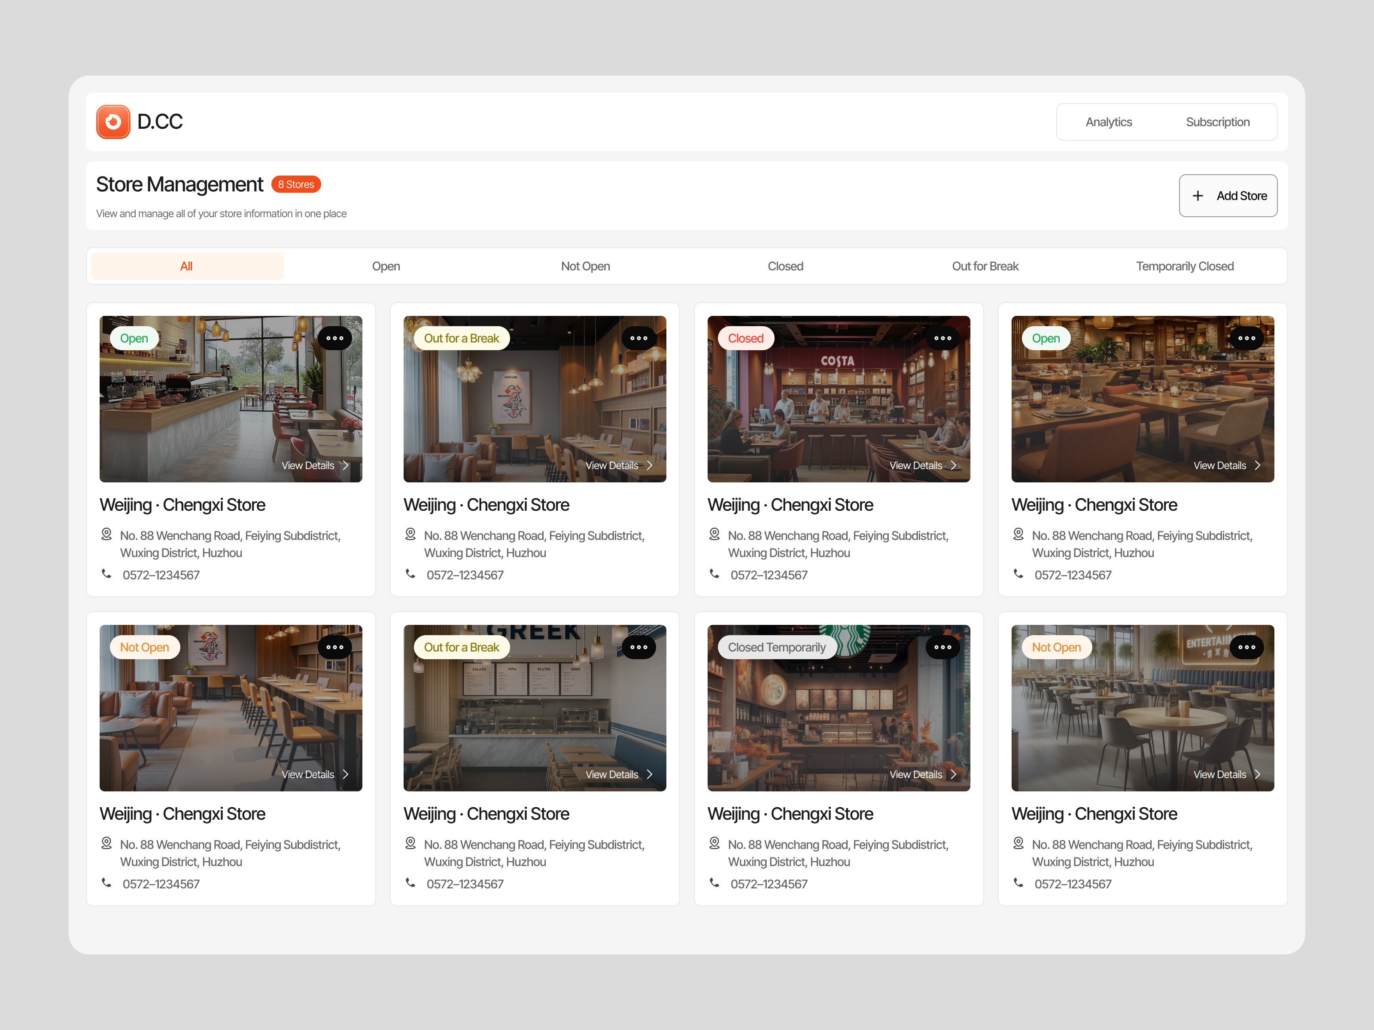1374x1030 pixels.
Task: Open the Subscription section
Action: (1217, 122)
